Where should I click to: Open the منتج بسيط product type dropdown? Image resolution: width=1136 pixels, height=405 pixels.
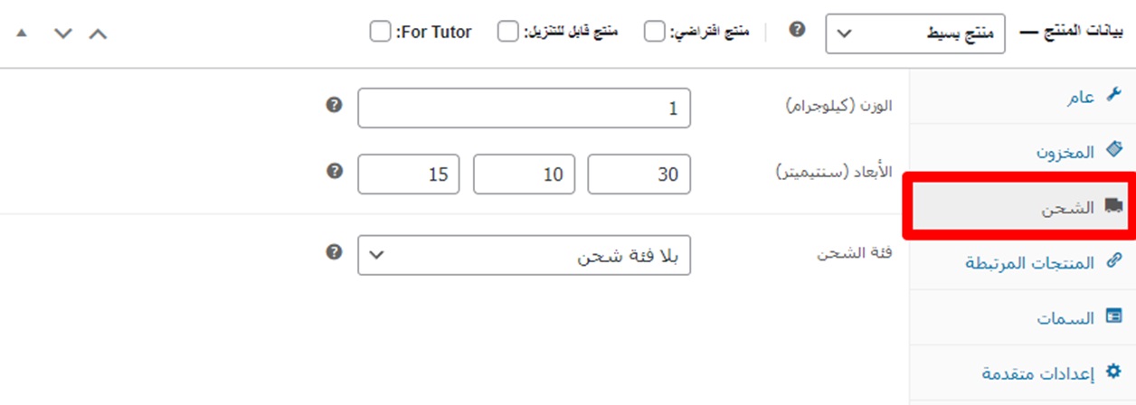coord(914,33)
